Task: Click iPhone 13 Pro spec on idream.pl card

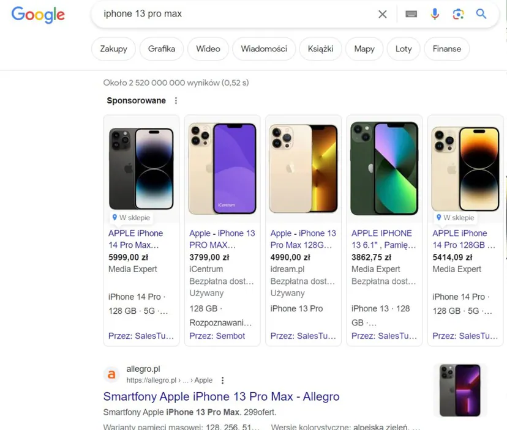Action: point(296,309)
